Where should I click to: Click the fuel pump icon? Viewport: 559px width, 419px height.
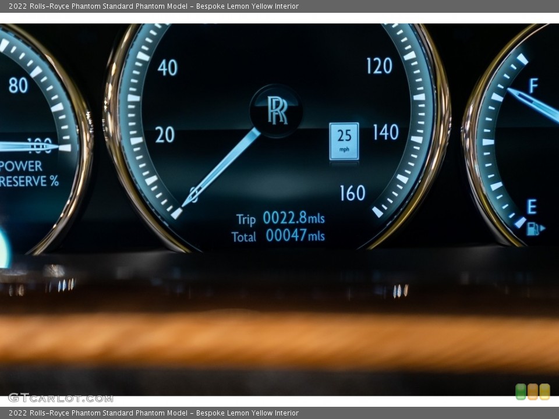coord(535,229)
